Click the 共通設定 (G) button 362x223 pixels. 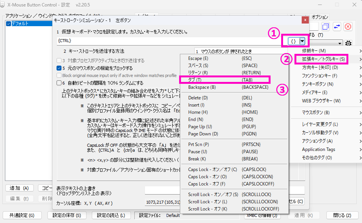[22, 215]
